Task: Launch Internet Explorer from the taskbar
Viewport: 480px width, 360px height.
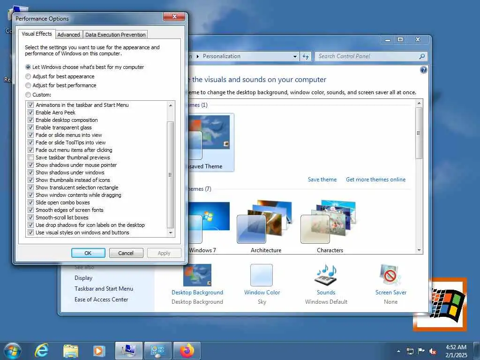Action: (42, 351)
